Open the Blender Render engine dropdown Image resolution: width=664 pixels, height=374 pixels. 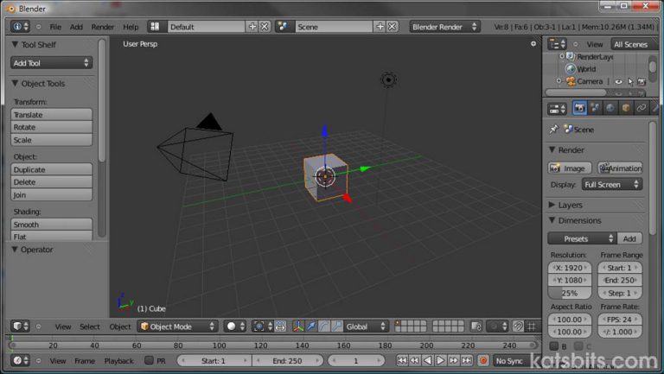[444, 27]
